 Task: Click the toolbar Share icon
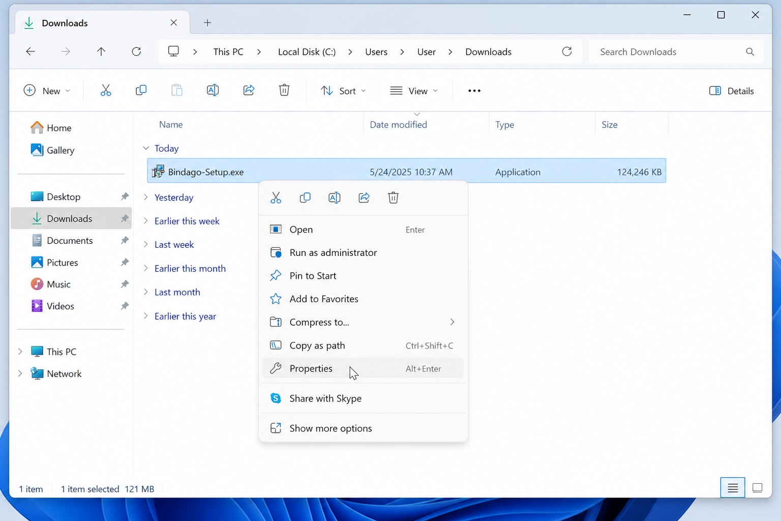point(249,91)
